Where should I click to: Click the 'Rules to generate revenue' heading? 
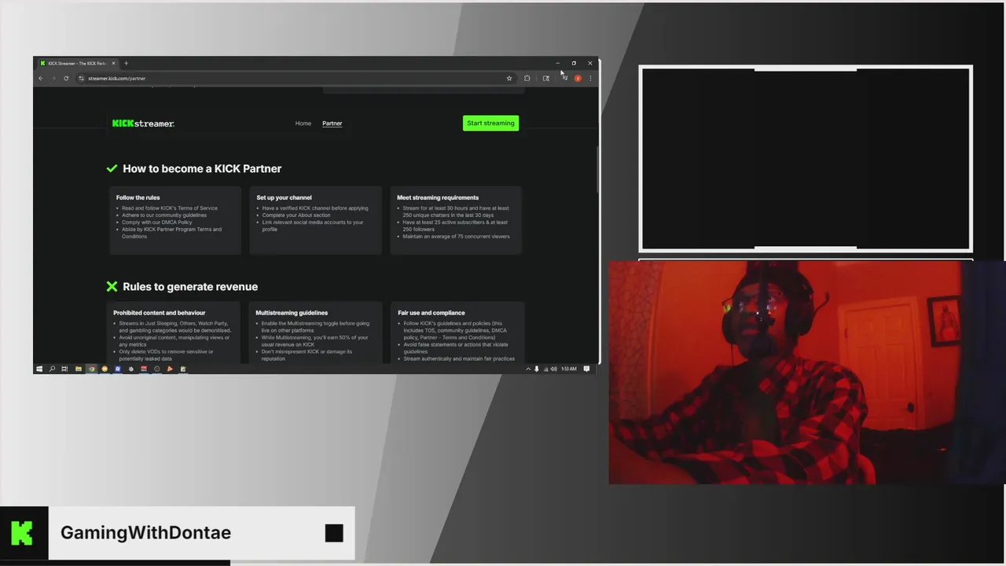pyautogui.click(x=190, y=287)
